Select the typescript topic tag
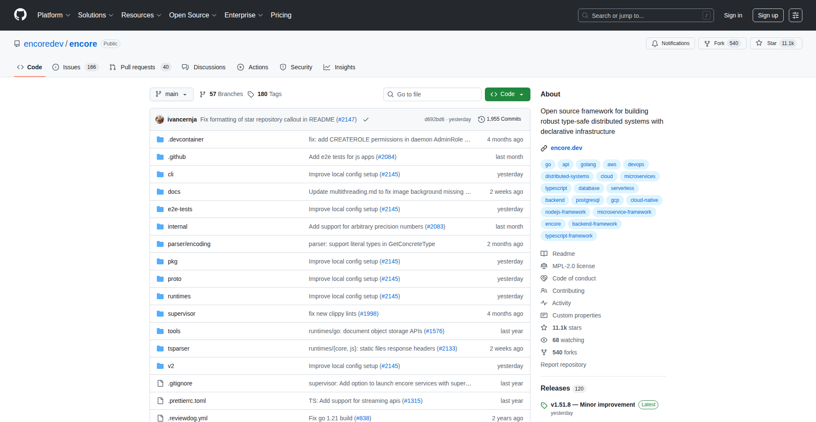816x422 pixels. [x=556, y=188]
